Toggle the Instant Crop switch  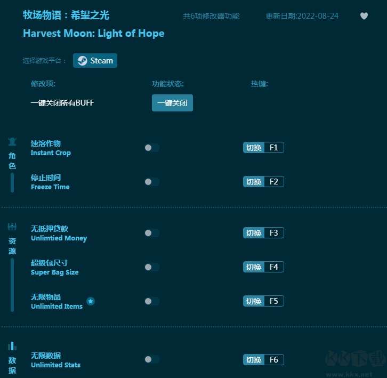point(152,148)
